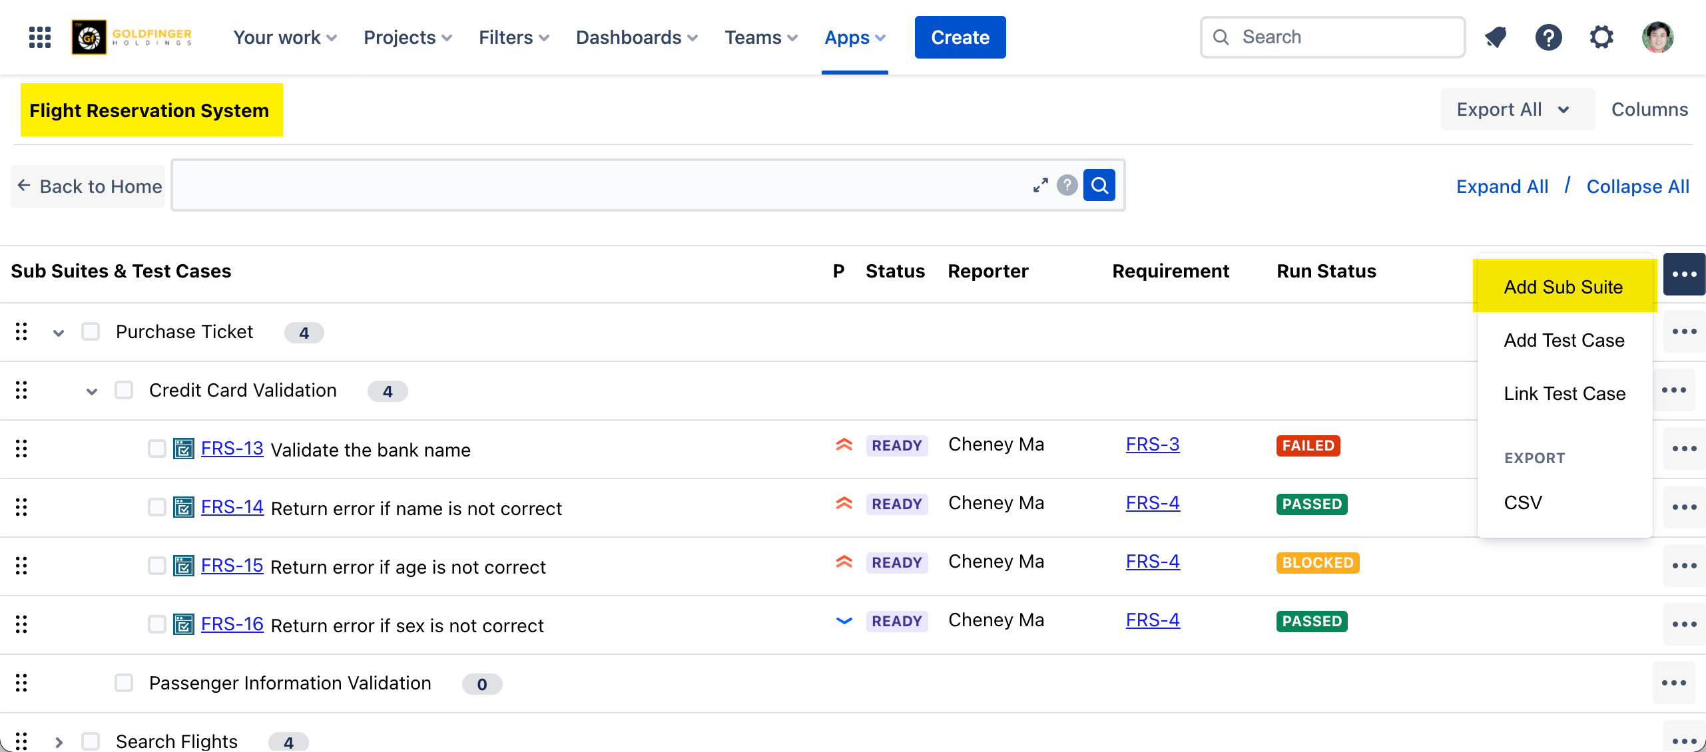Screen dimensions: 1706x752
Task: Collapse the Credit Card Validation sub suite
Action: (92, 391)
